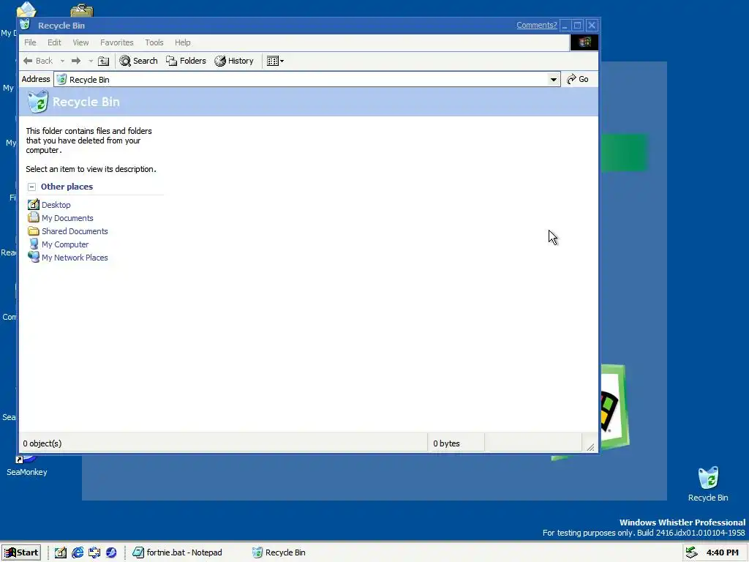Launch Outlook Express from quick launch

click(x=94, y=552)
